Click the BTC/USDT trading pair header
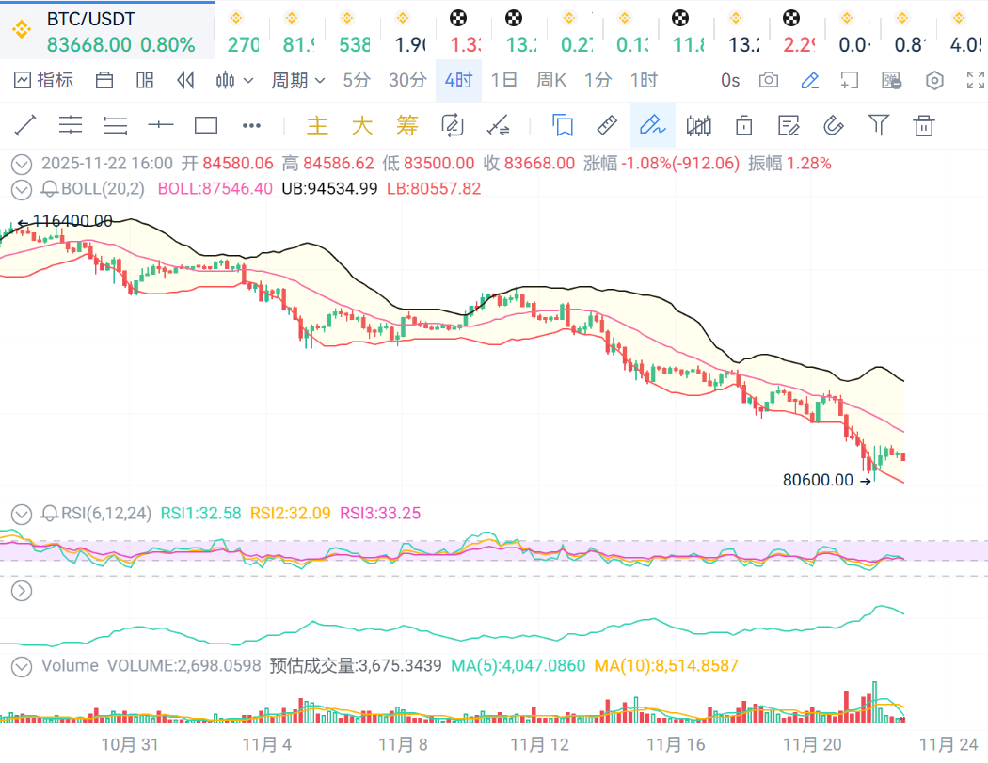This screenshot has width=988, height=763. point(91,19)
